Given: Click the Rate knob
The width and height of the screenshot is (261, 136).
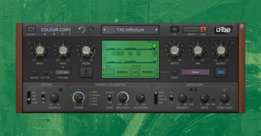Looking at the screenshot, I should (x=63, y=50).
